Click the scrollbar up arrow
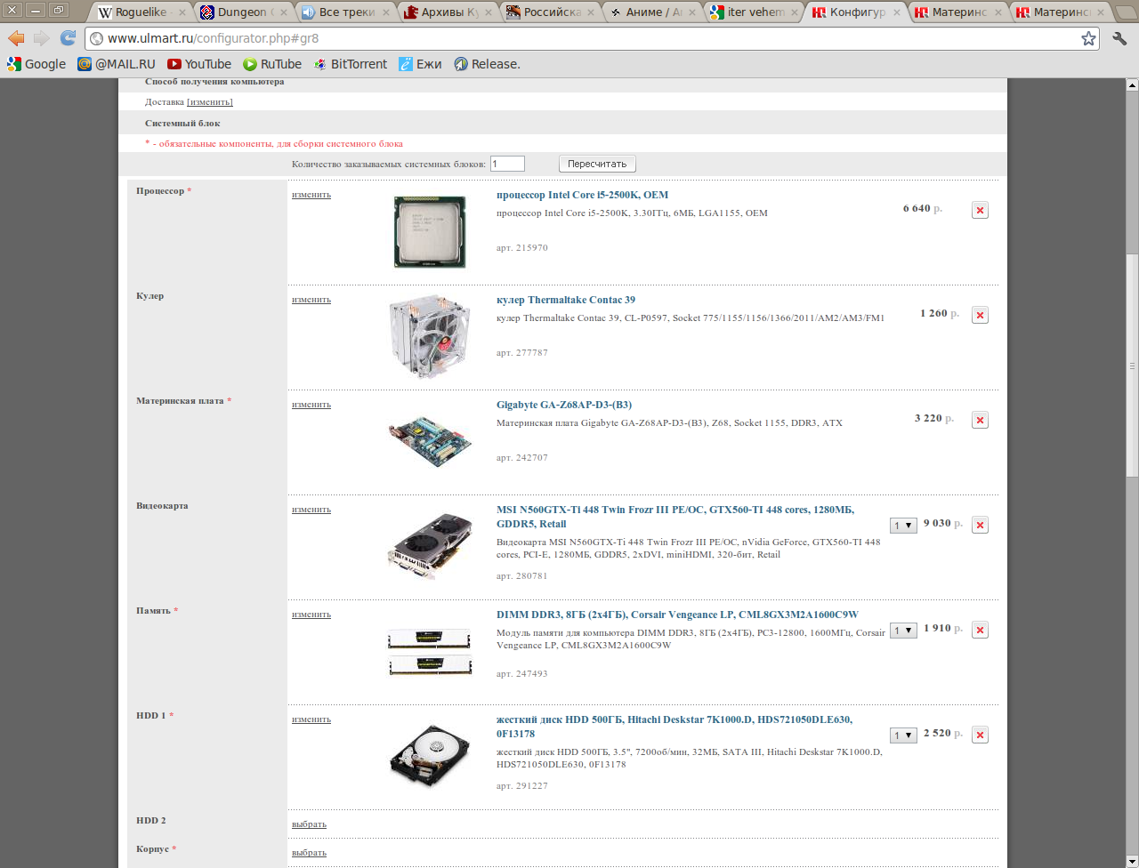The image size is (1139, 868). tap(1132, 85)
